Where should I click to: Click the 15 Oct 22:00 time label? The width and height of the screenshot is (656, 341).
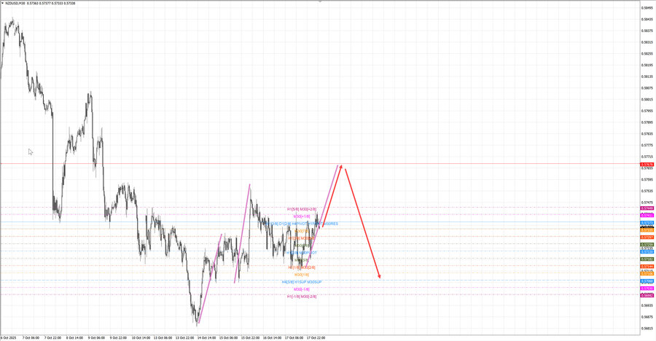[250, 337]
